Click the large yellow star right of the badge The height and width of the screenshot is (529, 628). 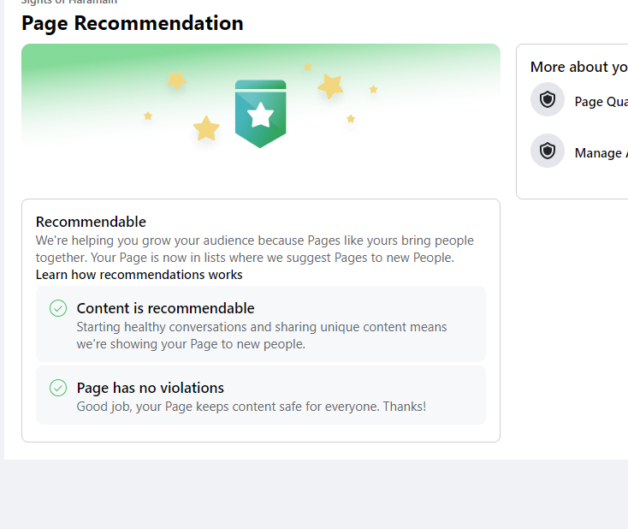coord(330,86)
